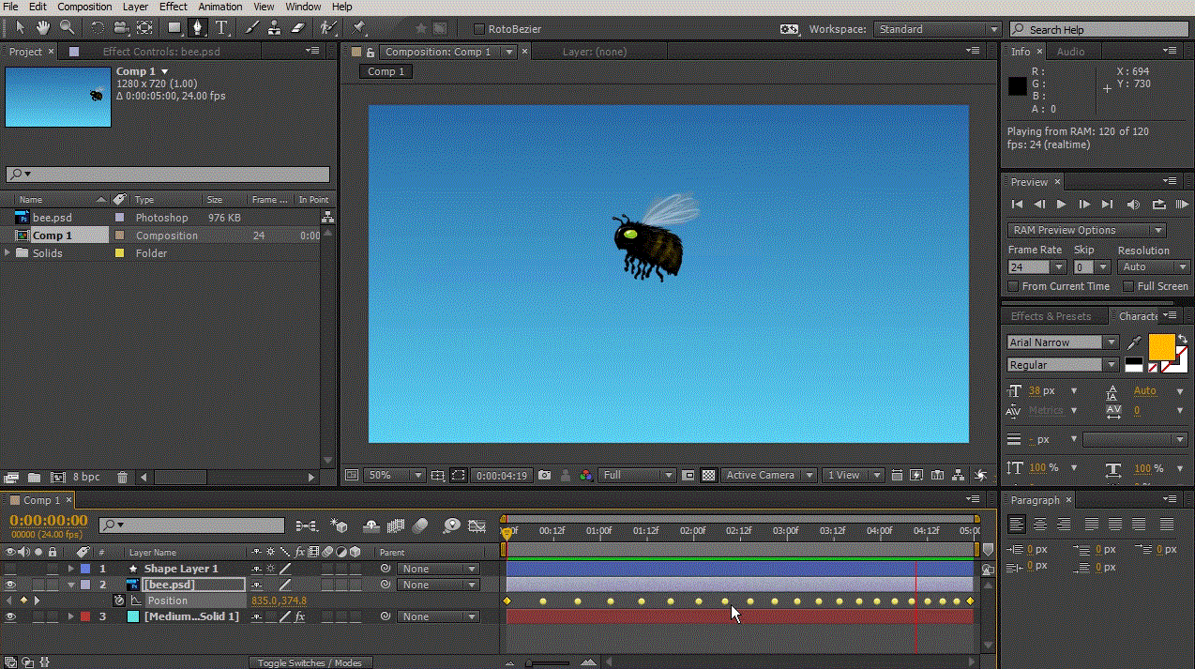Select the Pan Behind tool

click(145, 28)
